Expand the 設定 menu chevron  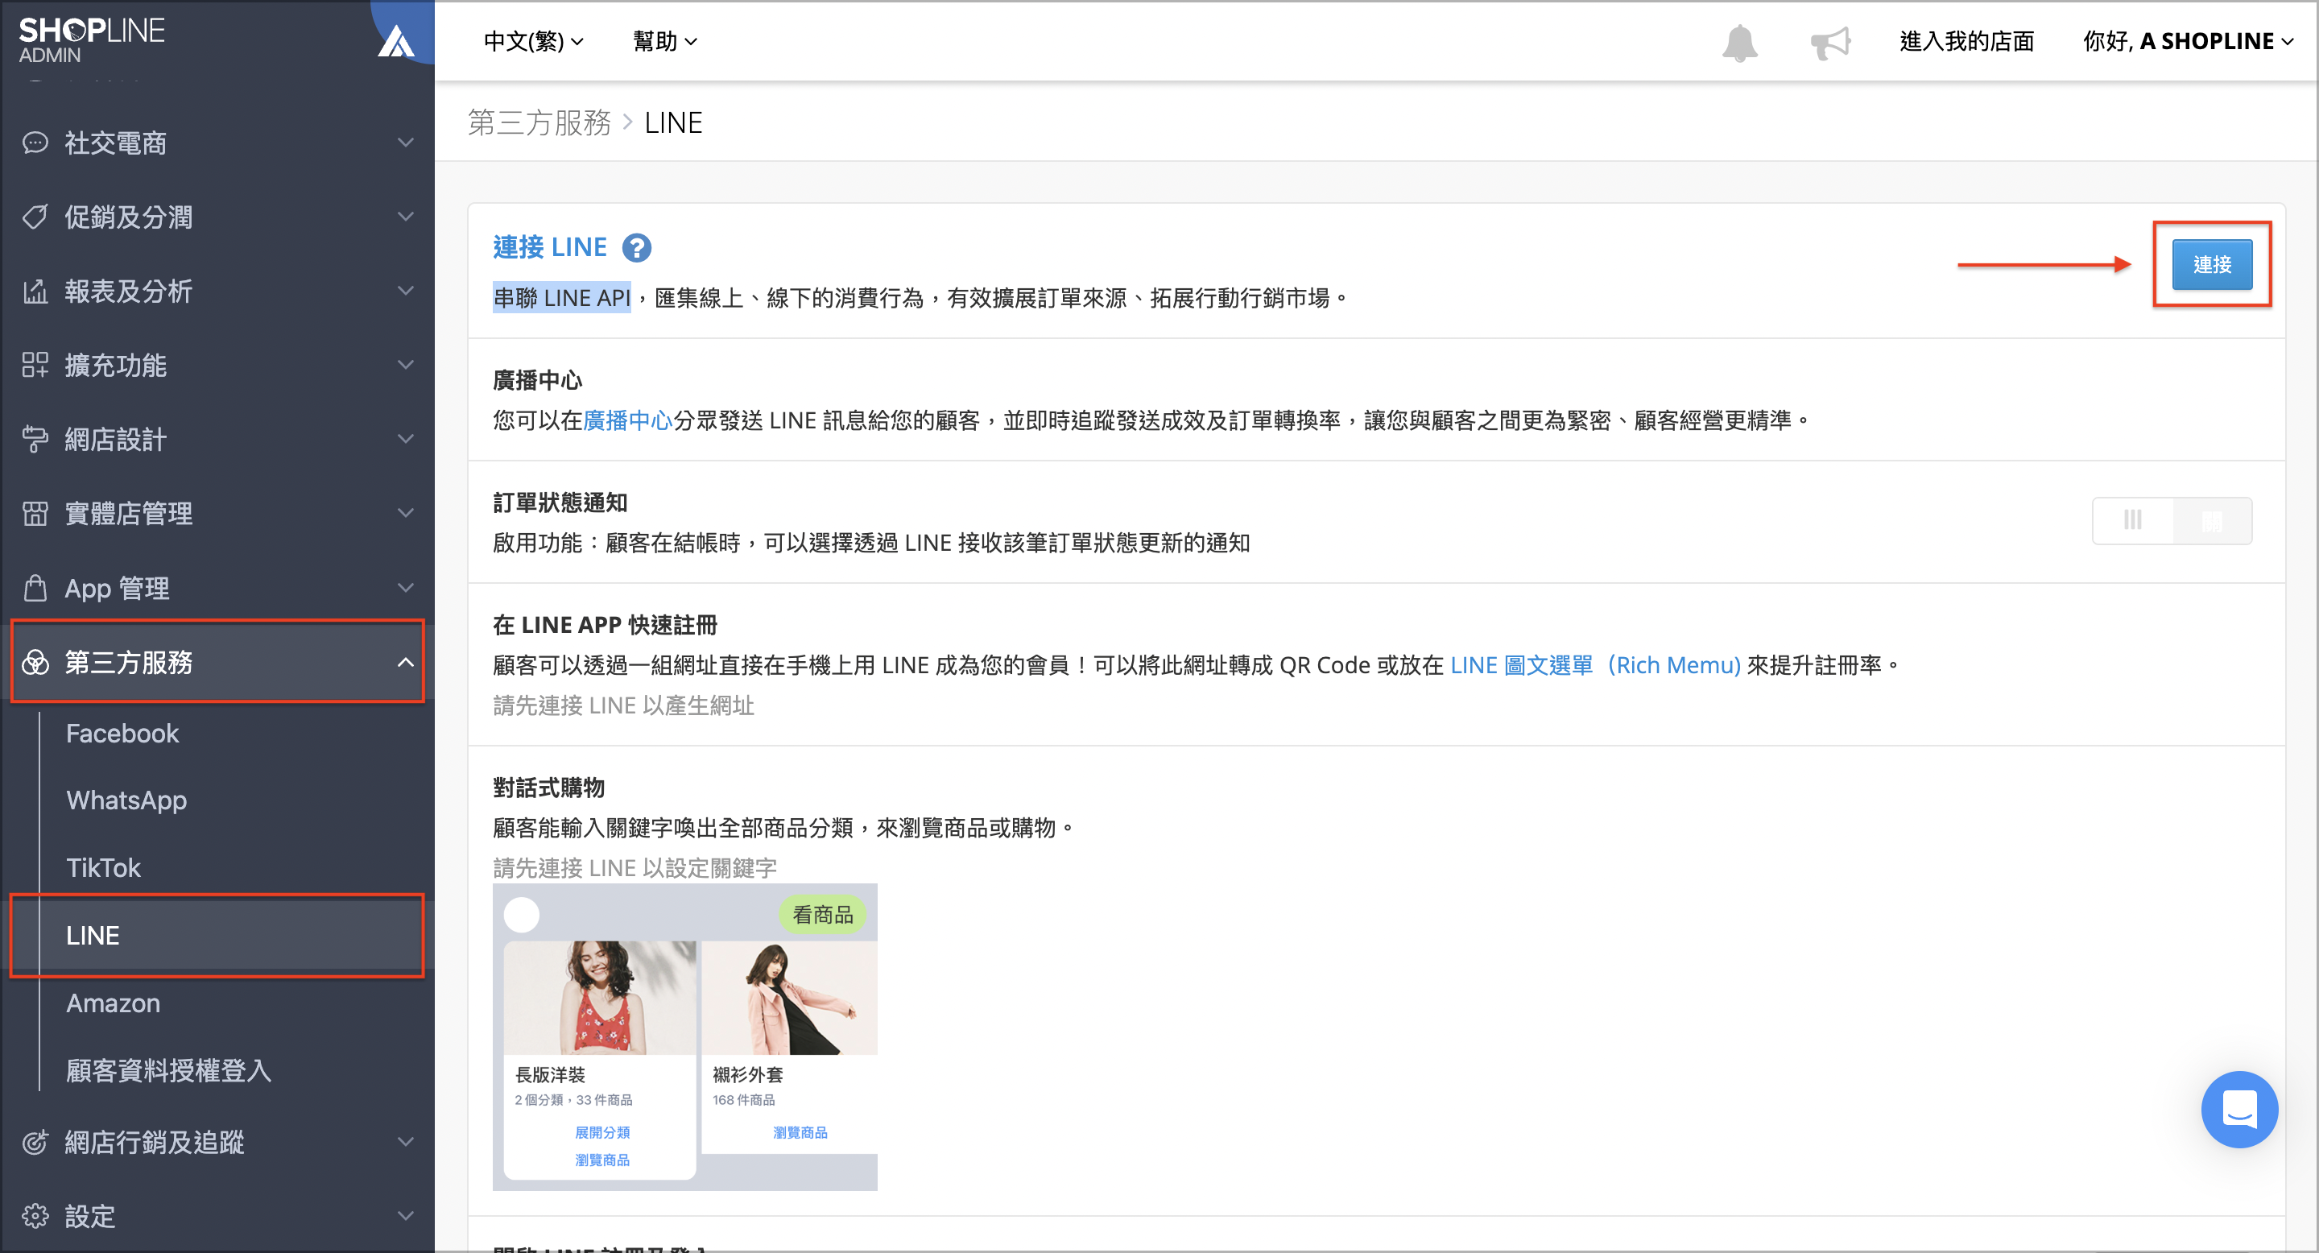(x=406, y=1215)
